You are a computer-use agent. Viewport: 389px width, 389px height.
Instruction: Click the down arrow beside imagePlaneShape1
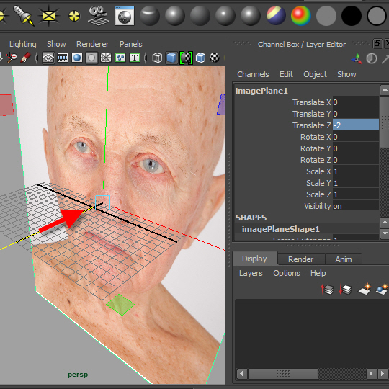(385, 233)
